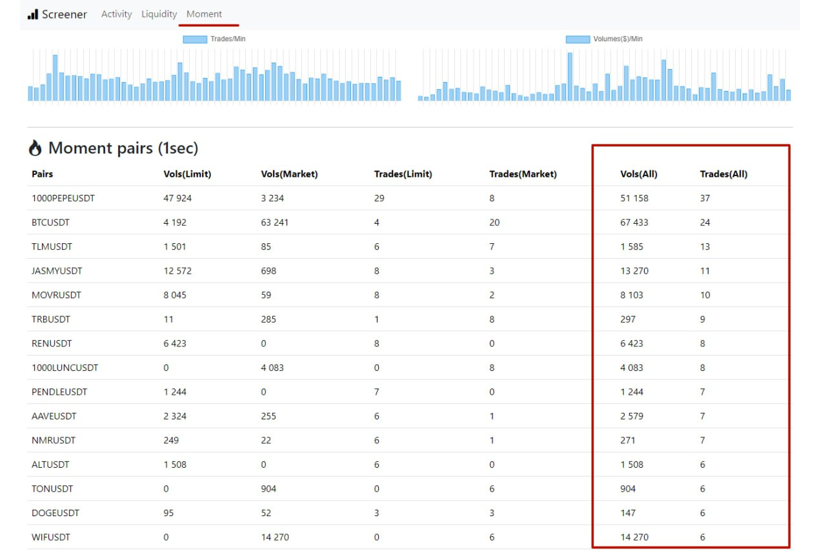
Task: Click the tallest bar in Trades/Min chart
Action: pos(55,77)
